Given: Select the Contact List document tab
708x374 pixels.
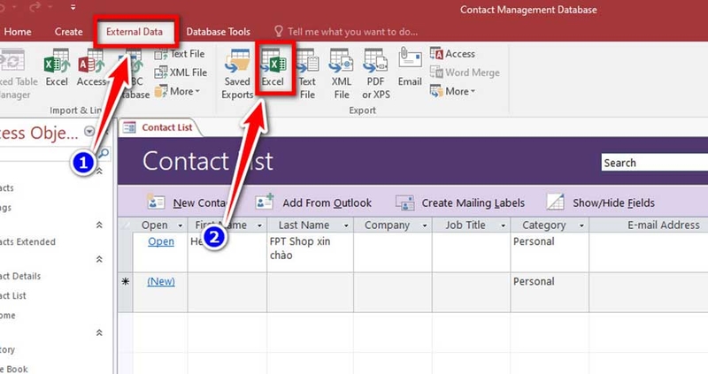Looking at the screenshot, I should click(159, 127).
